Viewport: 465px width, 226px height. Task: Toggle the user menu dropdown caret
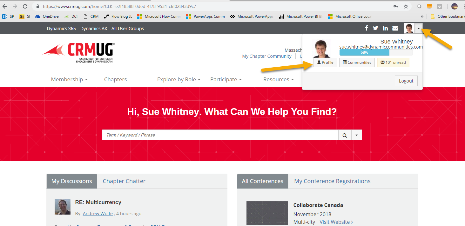click(x=419, y=29)
